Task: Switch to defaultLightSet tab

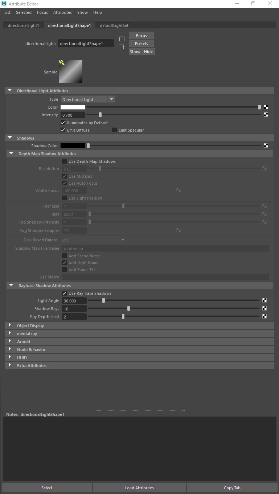Action: pyautogui.click(x=114, y=25)
